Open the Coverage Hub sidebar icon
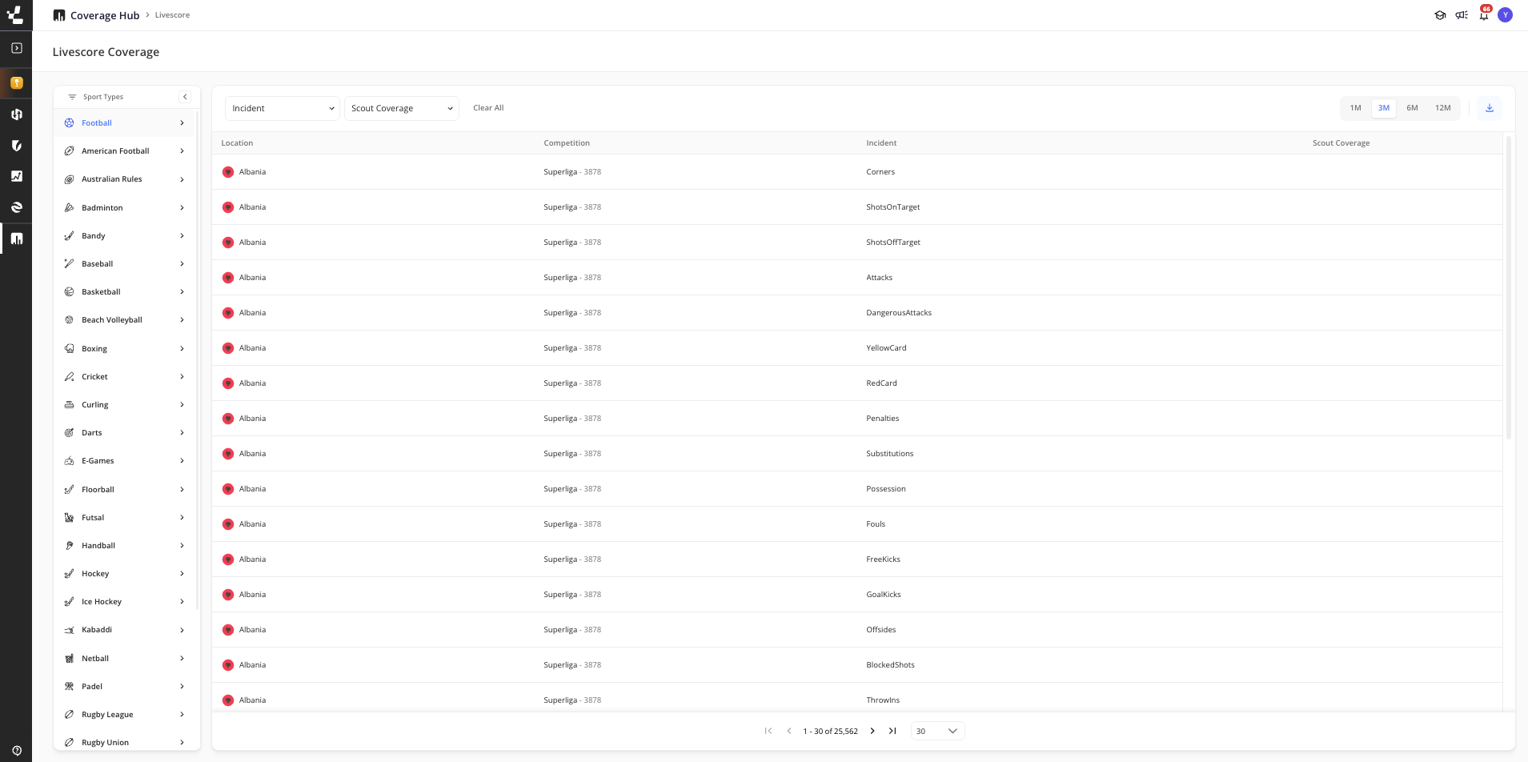 [x=16, y=239]
